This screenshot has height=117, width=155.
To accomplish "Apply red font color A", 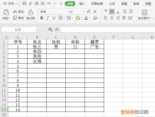I will pos(86,18).
